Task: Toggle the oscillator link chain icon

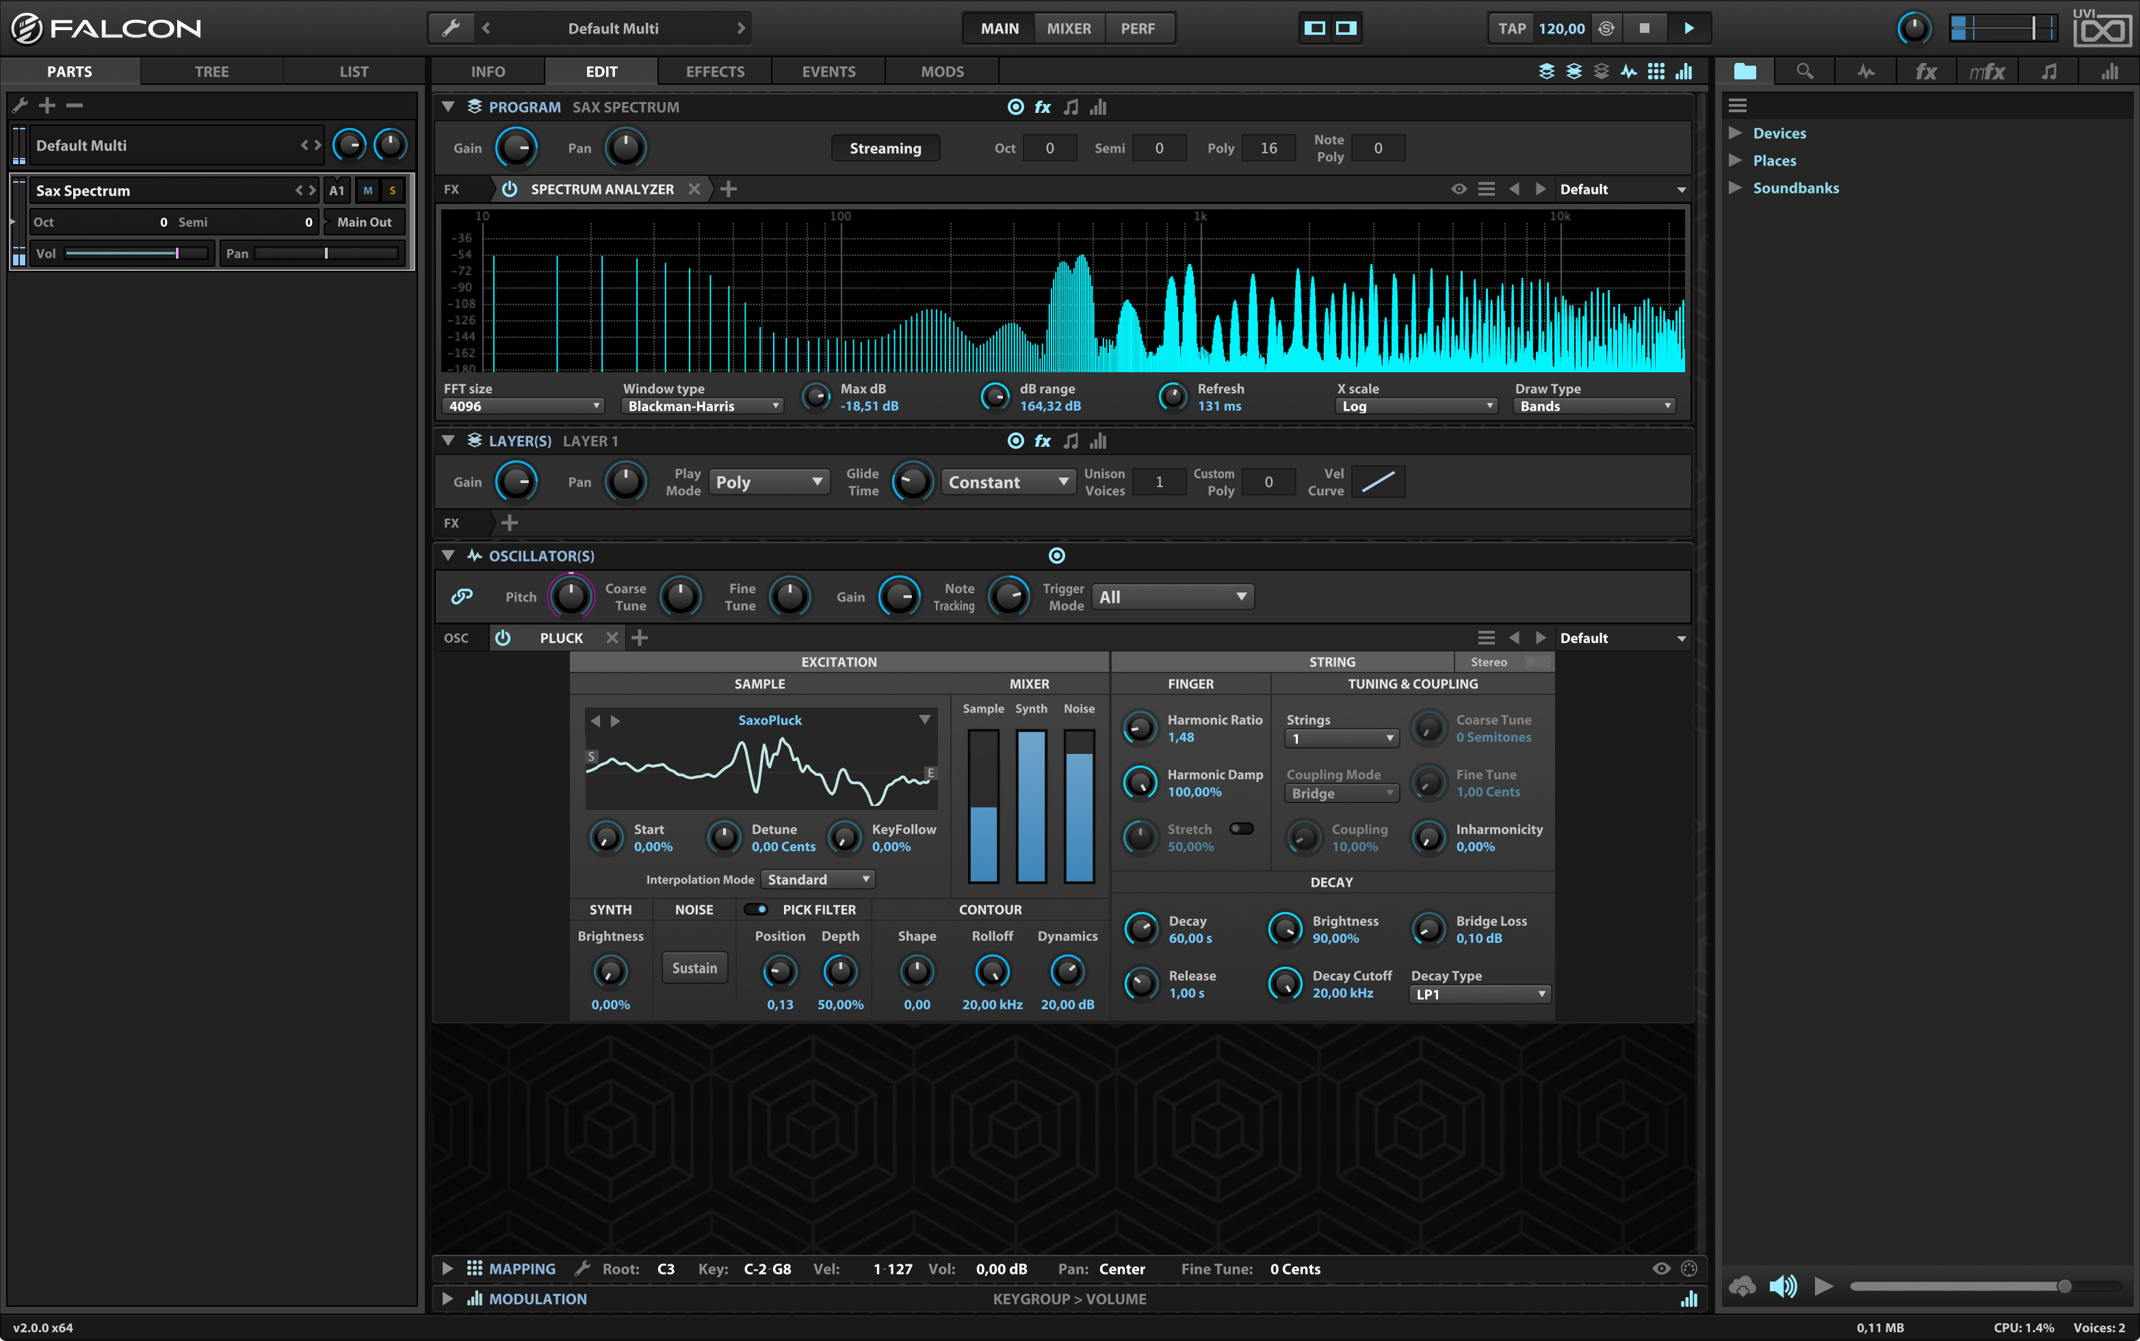Action: [462, 597]
